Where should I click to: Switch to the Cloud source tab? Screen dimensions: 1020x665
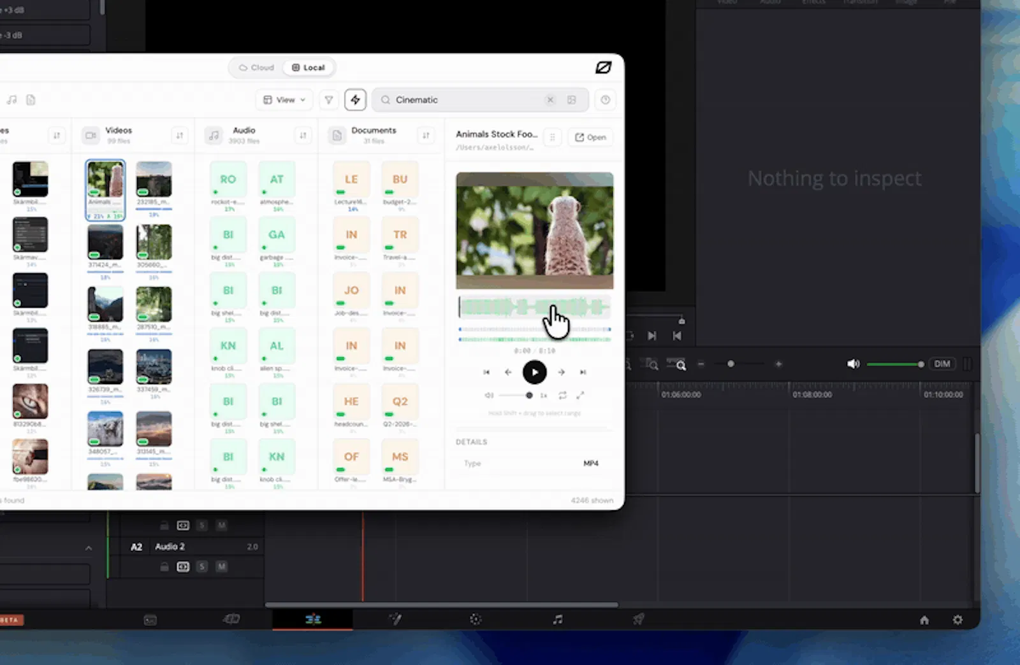coord(256,68)
